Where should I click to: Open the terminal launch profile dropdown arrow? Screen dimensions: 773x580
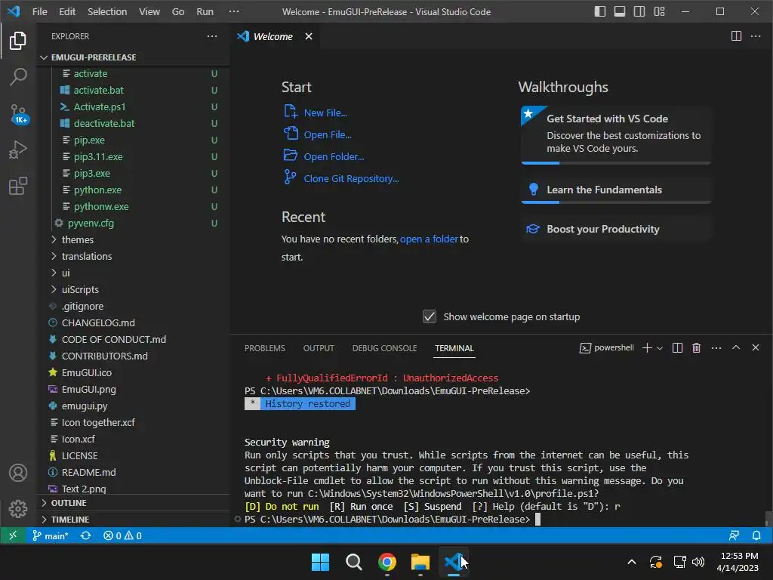[660, 347]
